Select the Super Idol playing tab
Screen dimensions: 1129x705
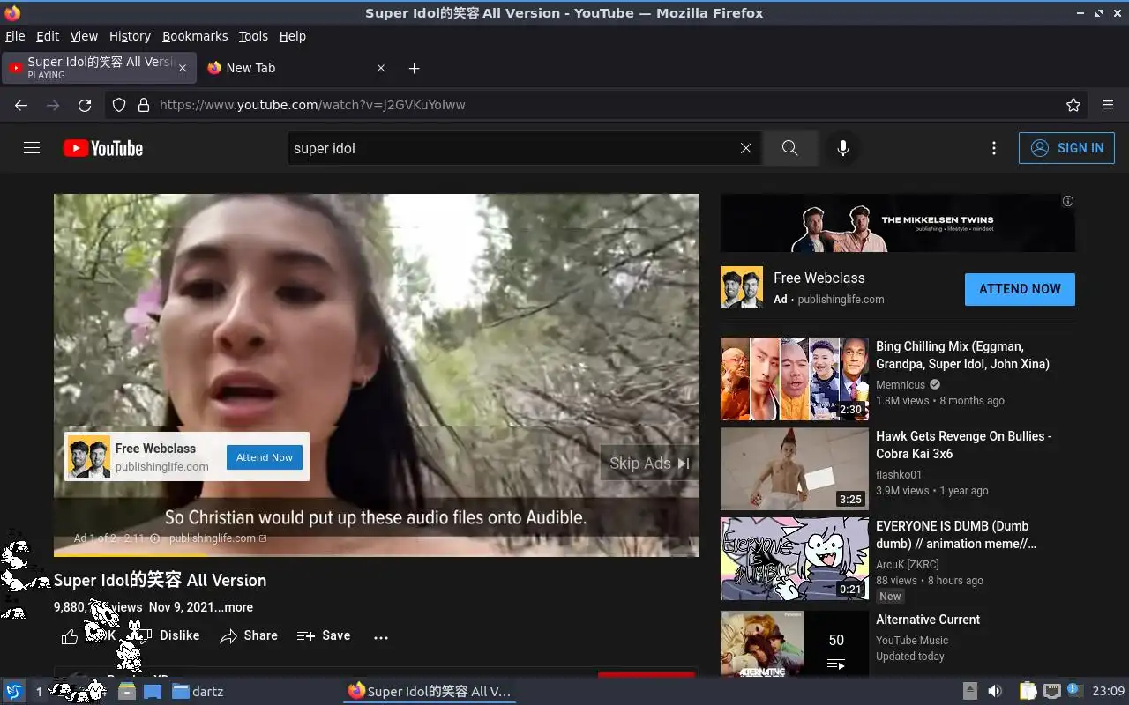click(98, 68)
